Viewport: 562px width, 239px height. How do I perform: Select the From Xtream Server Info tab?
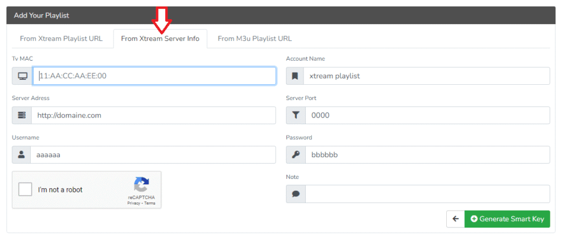tap(160, 39)
